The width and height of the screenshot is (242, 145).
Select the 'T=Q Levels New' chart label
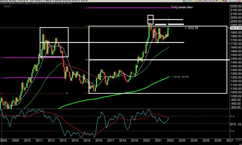182,7
